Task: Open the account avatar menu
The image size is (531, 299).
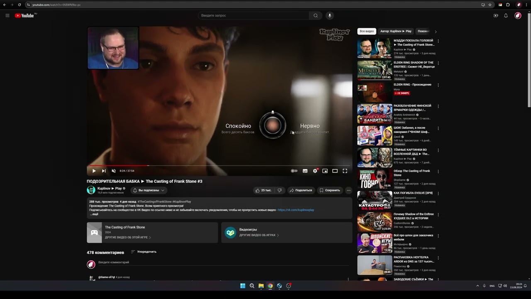Action: (518, 15)
